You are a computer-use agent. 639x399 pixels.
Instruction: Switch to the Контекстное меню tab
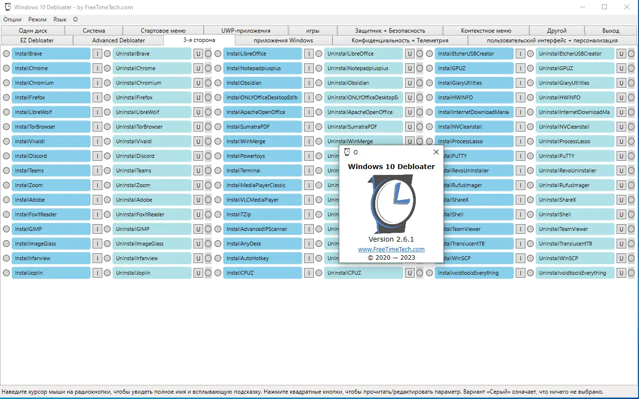pos(486,31)
